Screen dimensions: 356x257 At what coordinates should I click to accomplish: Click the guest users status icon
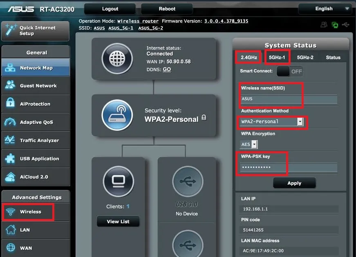pos(324,25)
